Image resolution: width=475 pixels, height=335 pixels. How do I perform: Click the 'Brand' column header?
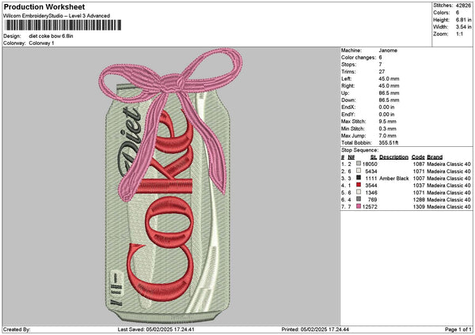435,157
